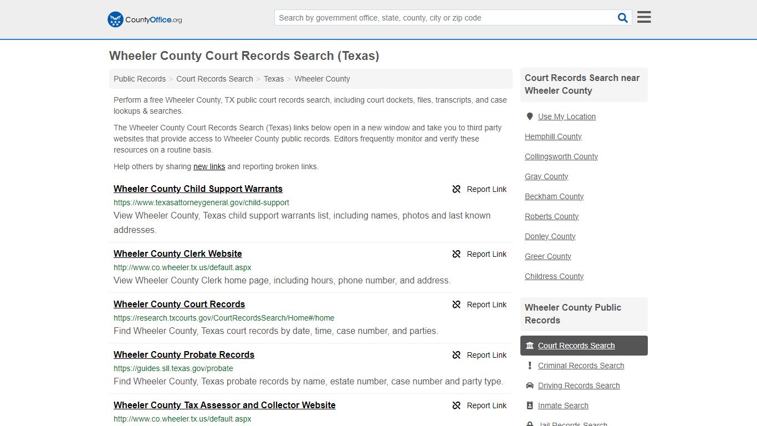Viewport: 757px width, 426px height.
Task: Open the hamburger menu icon
Action: (x=644, y=17)
